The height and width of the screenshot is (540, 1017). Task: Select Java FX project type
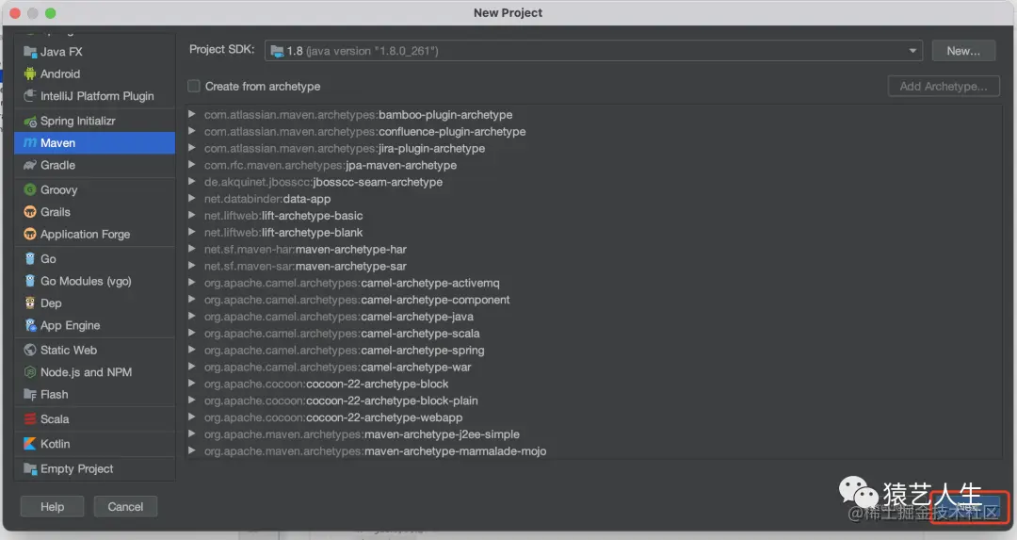pos(95,52)
